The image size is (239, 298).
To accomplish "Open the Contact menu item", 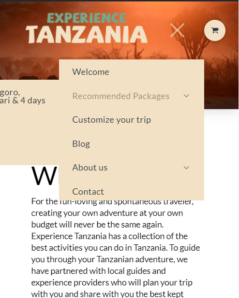I will tap(88, 192).
